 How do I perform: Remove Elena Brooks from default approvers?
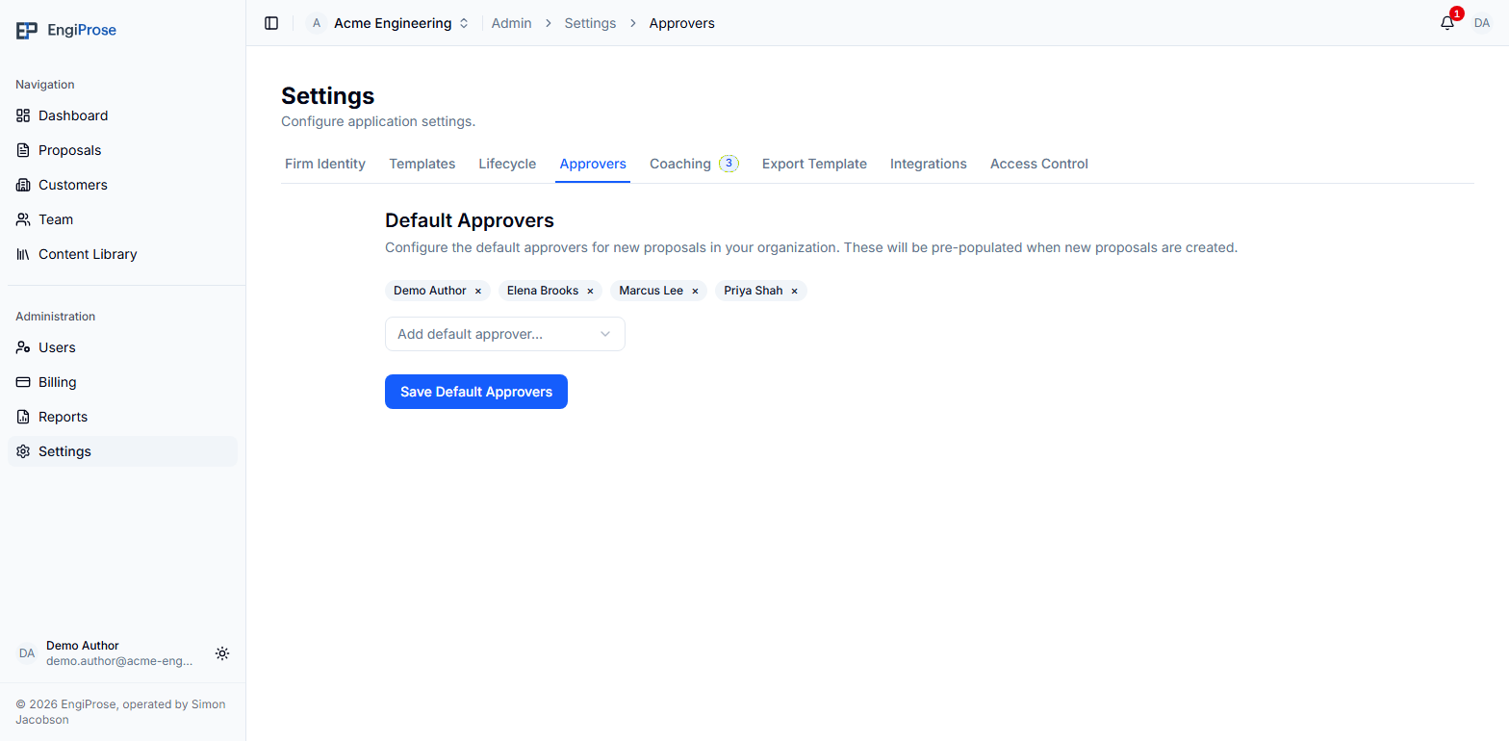pyautogui.click(x=591, y=291)
